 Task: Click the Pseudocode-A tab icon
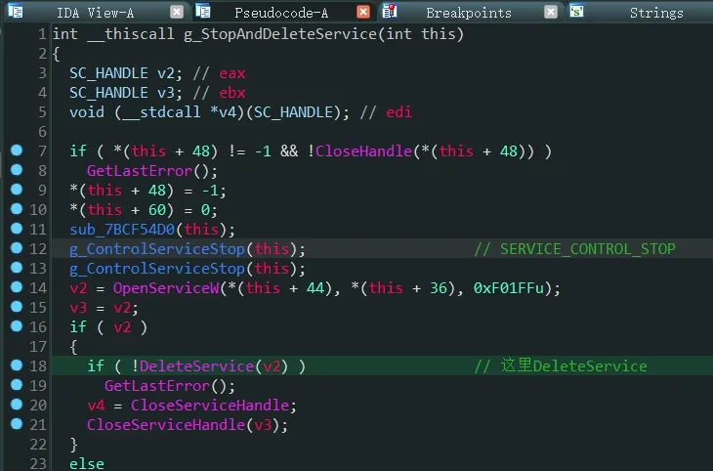click(203, 11)
